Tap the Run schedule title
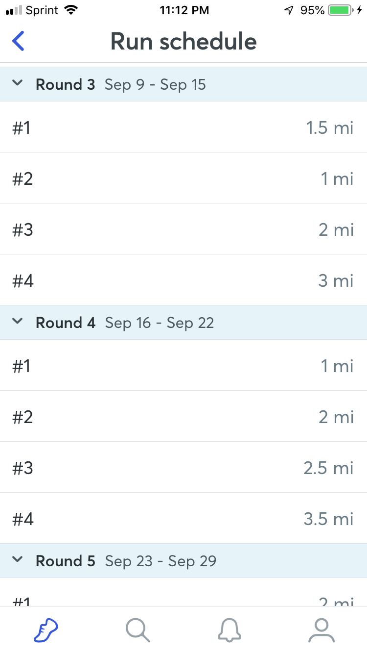Viewport: 367px width, 654px height. 183,41
